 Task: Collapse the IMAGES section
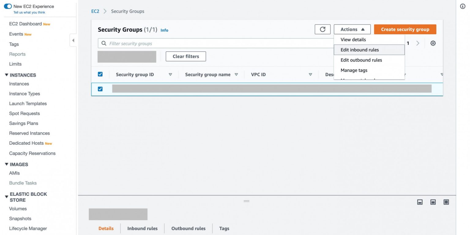click(6, 164)
